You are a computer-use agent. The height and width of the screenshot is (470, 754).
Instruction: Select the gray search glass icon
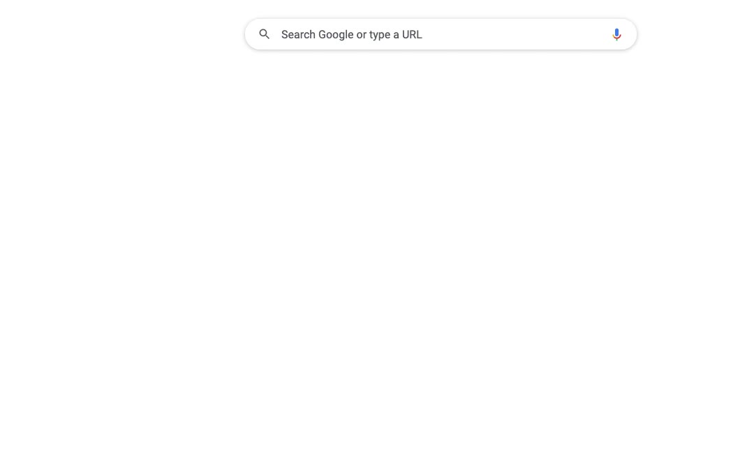point(264,34)
